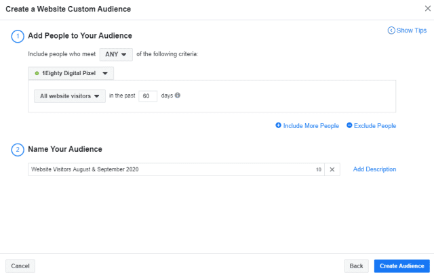Click the green pixel status dot
This screenshot has width=434, height=275.
tap(37, 73)
